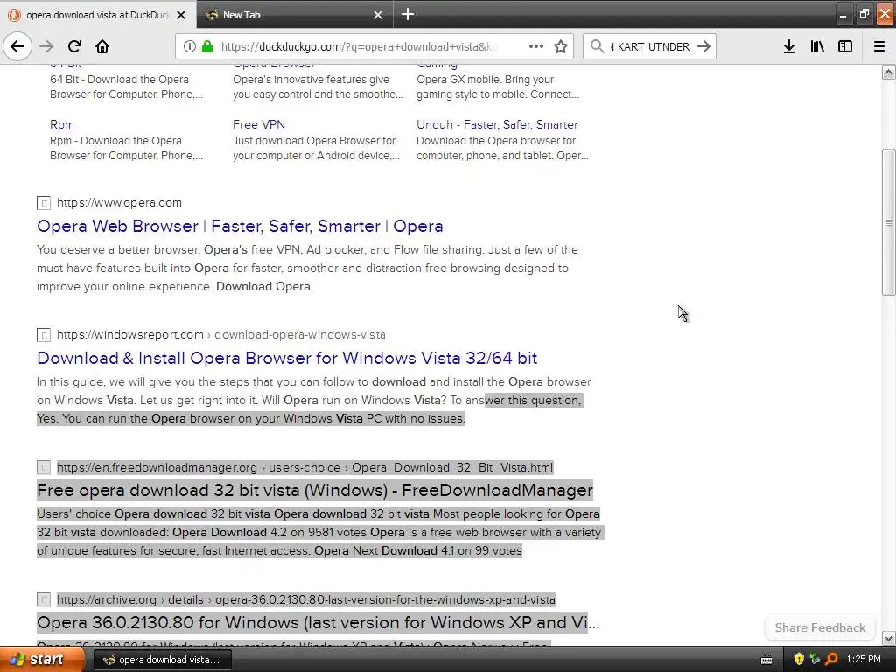Click archive.org details result URL

point(306,599)
